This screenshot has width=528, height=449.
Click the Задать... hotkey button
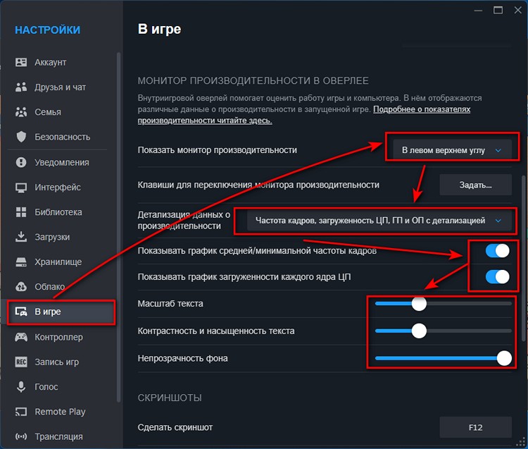pos(475,185)
